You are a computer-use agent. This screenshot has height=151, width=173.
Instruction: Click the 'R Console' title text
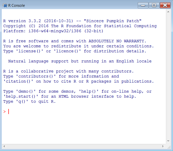[16, 5]
